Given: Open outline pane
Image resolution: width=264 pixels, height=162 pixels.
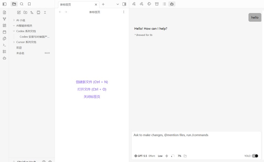Looking at the screenshot, I should click(x=164, y=4).
